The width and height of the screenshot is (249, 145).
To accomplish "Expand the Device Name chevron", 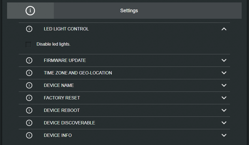I will point(224,85).
